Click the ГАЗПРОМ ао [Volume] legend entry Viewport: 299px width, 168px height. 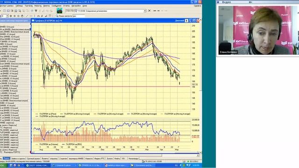coord(49,144)
